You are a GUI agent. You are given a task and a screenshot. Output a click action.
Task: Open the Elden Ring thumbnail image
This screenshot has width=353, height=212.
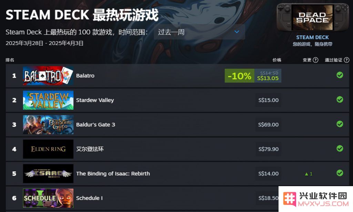pyautogui.click(x=48, y=149)
